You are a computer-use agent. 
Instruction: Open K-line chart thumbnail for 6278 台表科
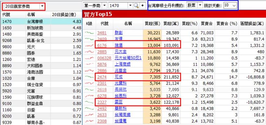click(x=89, y=96)
